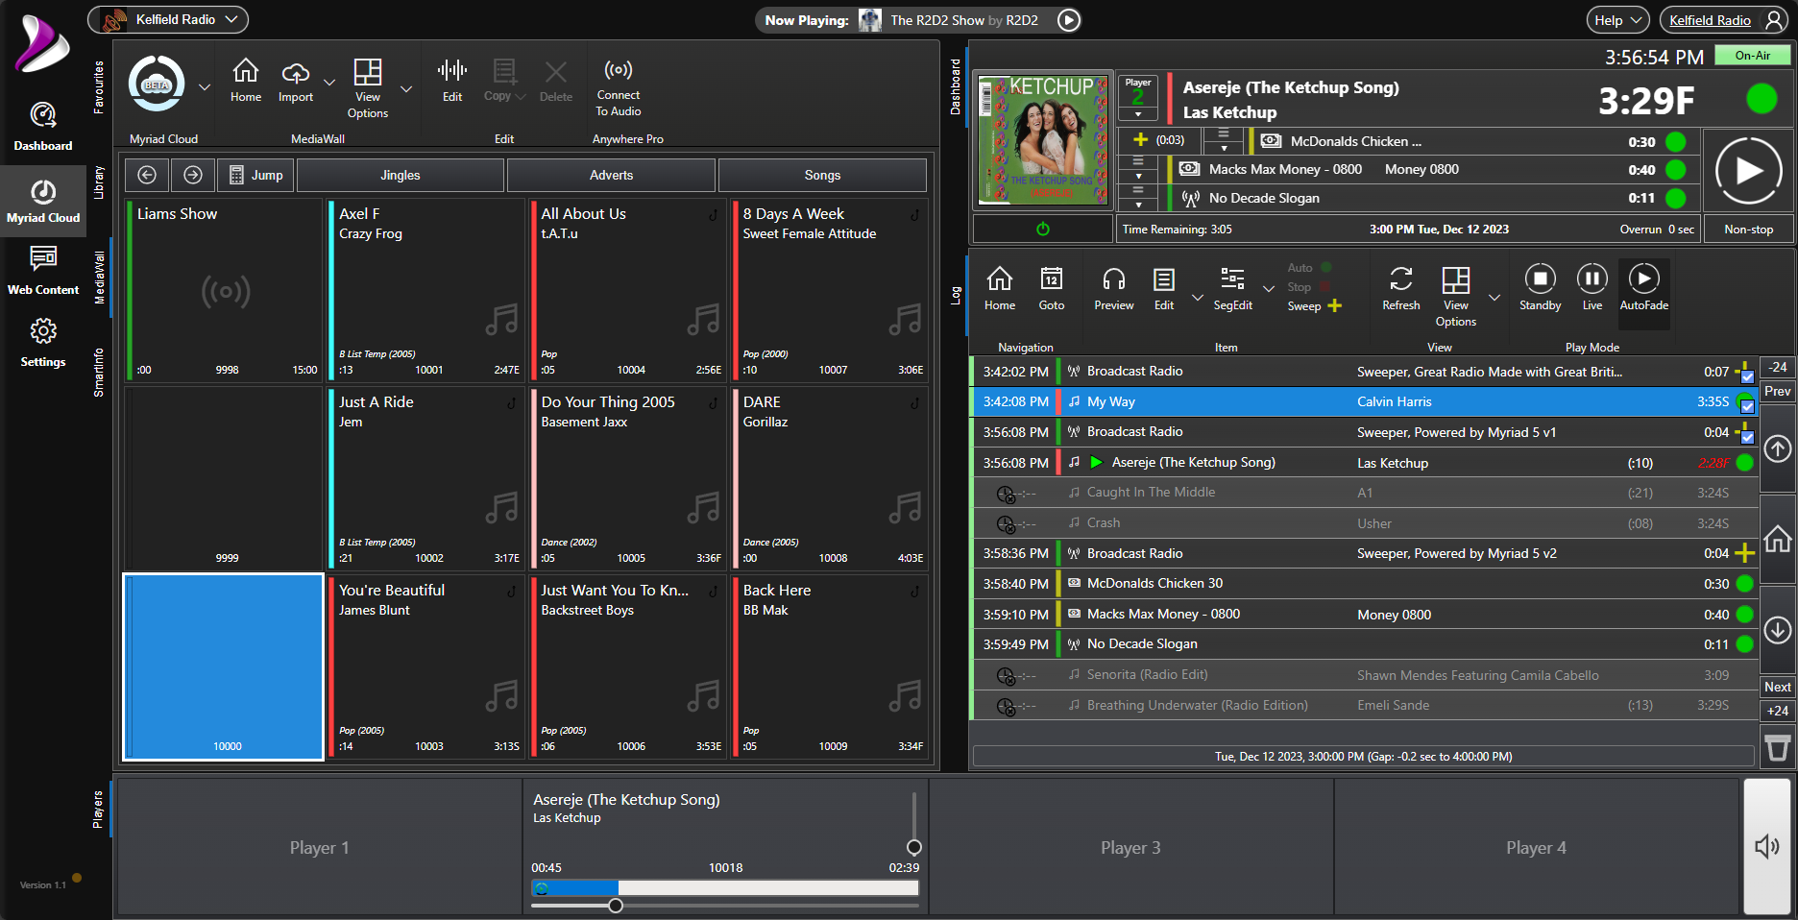1798x920 pixels.
Task: Jump to current log home icon at right
Action: pos(1778,540)
